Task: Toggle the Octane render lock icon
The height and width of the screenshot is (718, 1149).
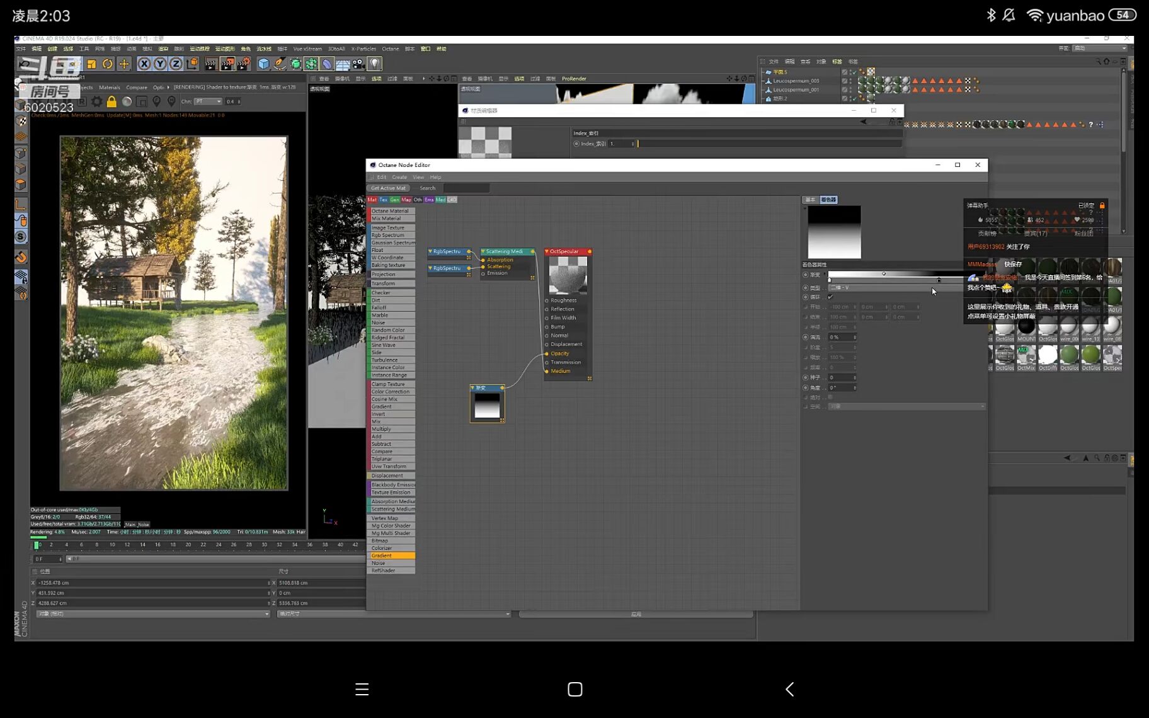Action: (x=111, y=101)
